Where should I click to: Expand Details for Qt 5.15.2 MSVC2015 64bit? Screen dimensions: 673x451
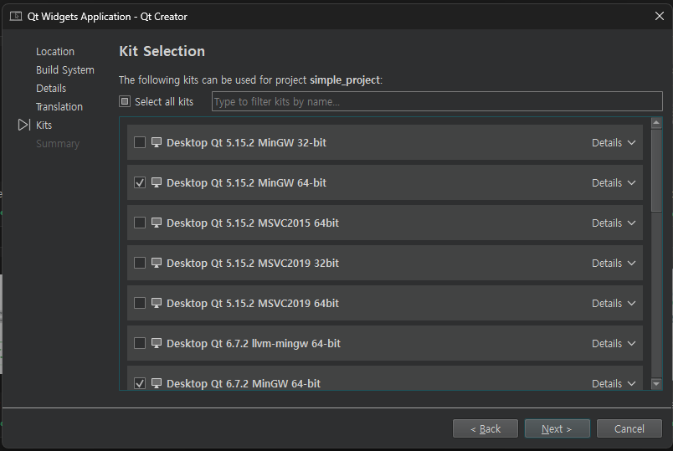pos(614,223)
